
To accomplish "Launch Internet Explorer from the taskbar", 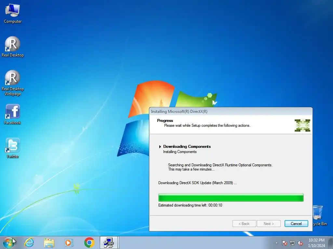I will (29, 243).
